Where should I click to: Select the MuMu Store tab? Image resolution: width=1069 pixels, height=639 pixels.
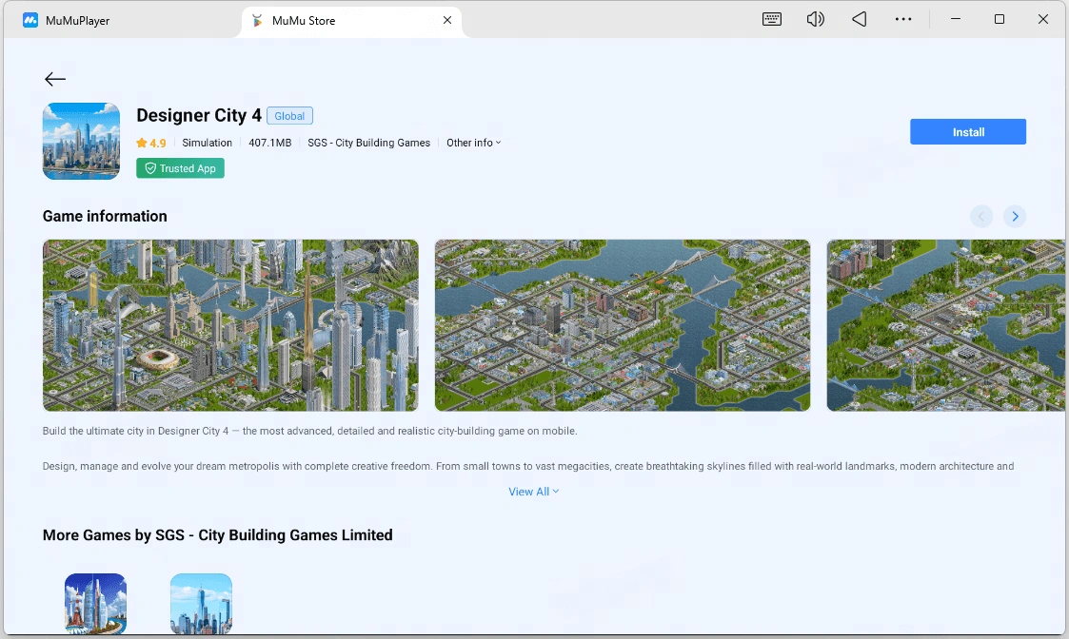pos(351,20)
